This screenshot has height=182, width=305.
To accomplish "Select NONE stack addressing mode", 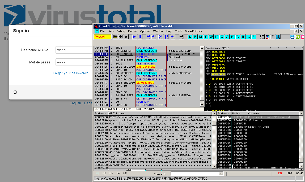I will click(x=299, y=174).
